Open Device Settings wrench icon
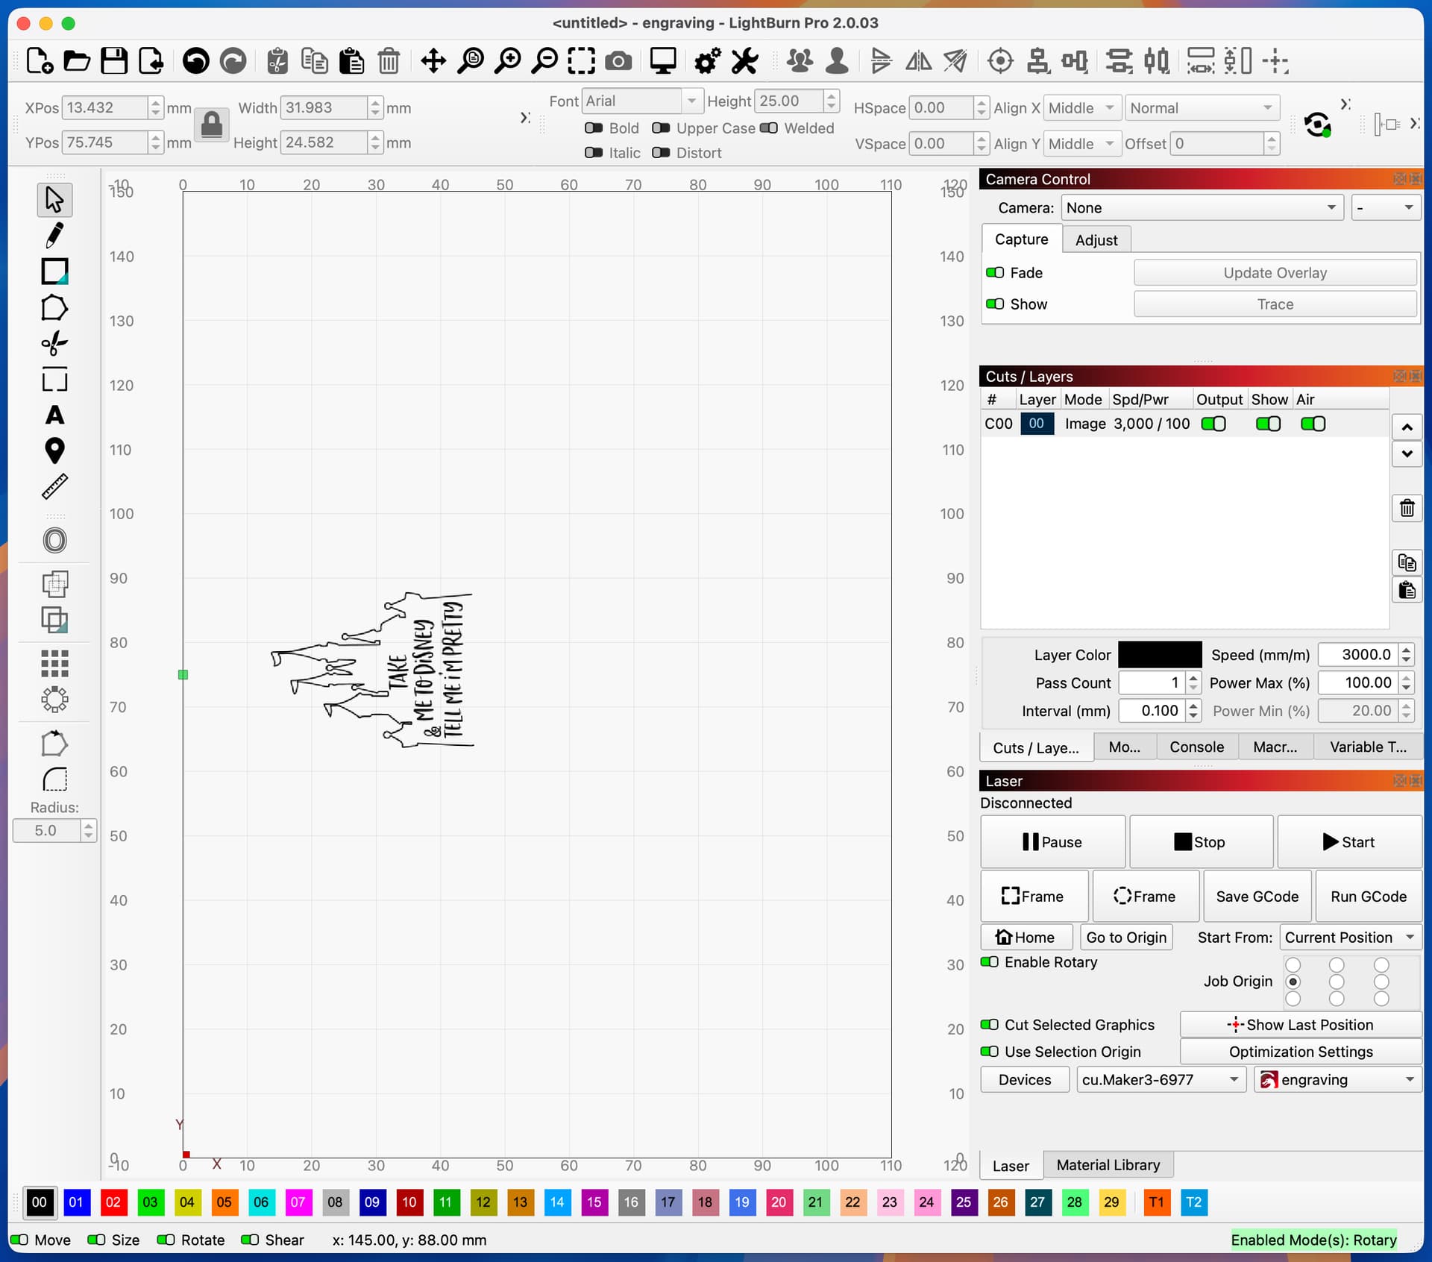The image size is (1432, 1262). pyautogui.click(x=744, y=61)
